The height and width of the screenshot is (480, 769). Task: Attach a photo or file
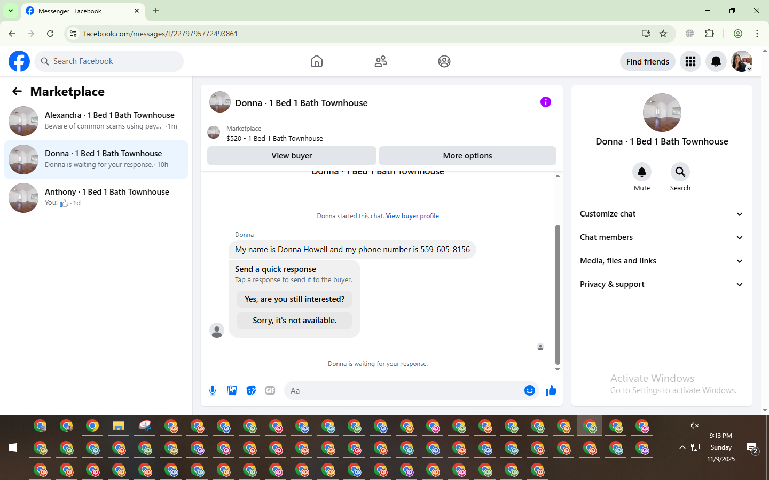(232, 390)
